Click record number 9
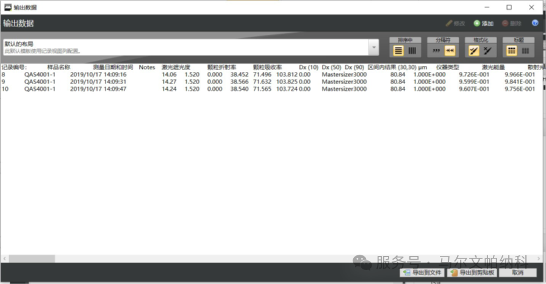This screenshot has height=284, width=546. click(x=4, y=82)
